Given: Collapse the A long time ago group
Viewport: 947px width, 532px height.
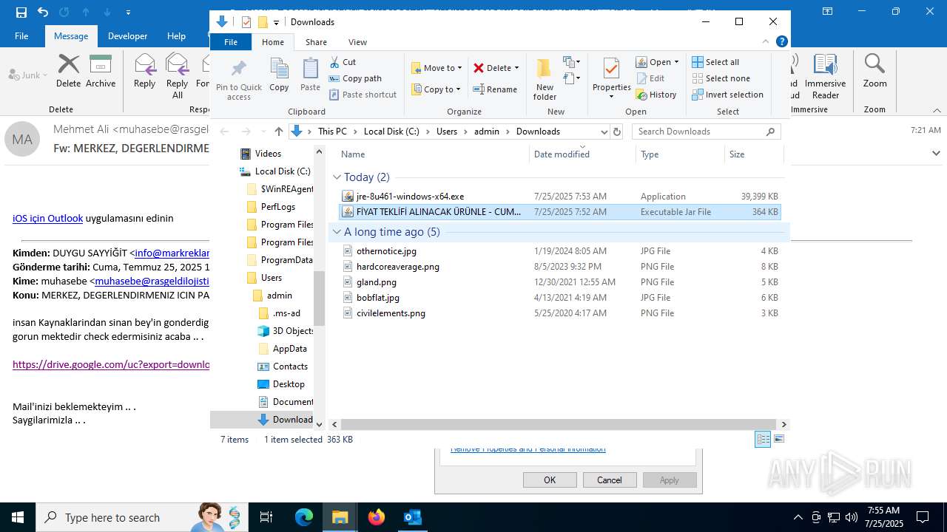Looking at the screenshot, I should [337, 232].
